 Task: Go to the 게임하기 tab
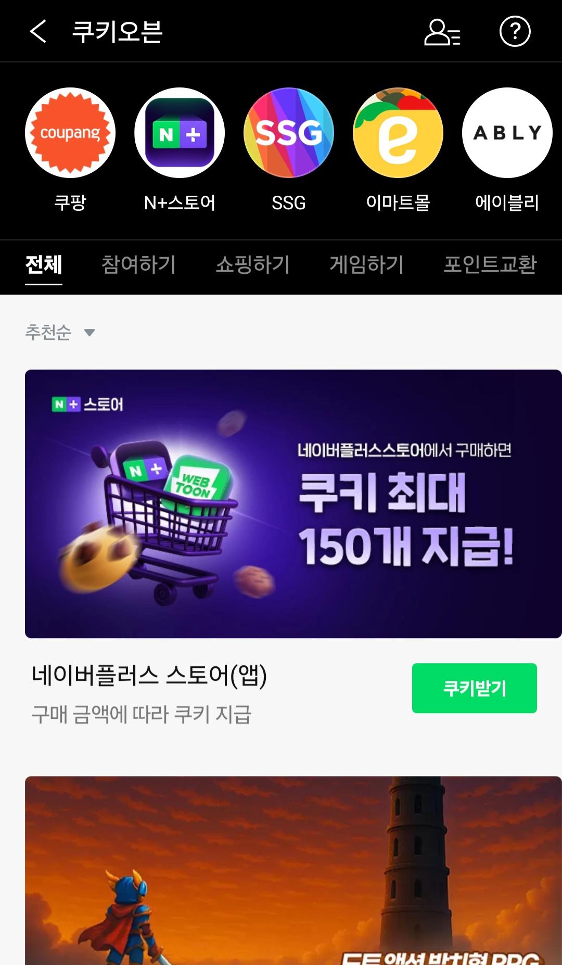[x=367, y=265]
